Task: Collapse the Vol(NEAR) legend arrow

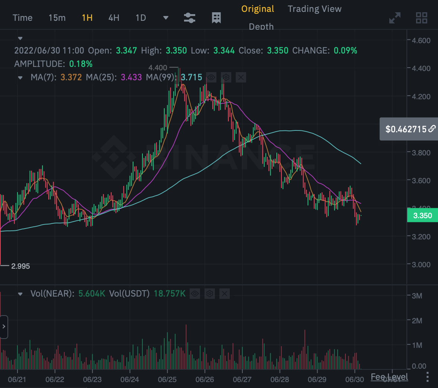Action: (x=20, y=294)
